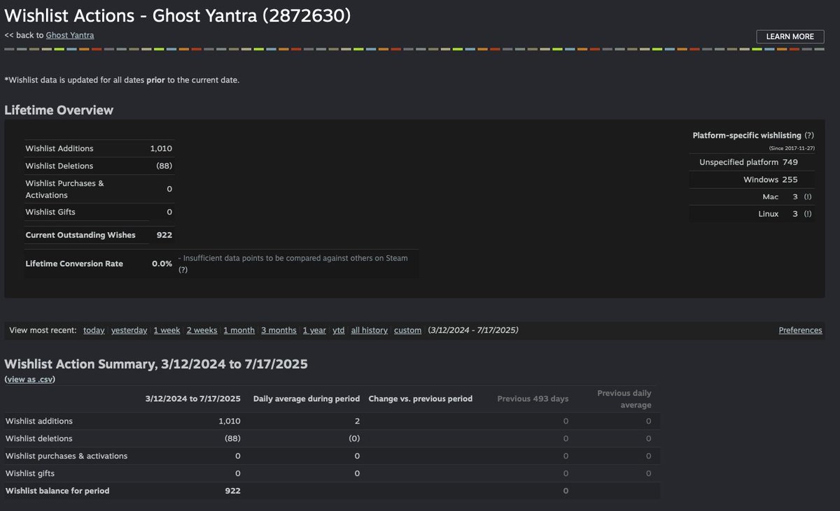Click the 'Daily average during period' column header
The width and height of the screenshot is (840, 511).
click(x=307, y=398)
